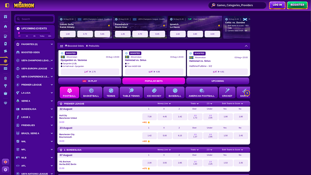Open Premier League Money Line dropdown
The width and height of the screenshot is (311, 175).
click(164, 104)
